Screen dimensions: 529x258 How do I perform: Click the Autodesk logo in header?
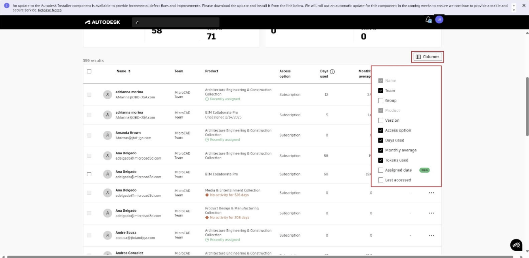click(103, 22)
